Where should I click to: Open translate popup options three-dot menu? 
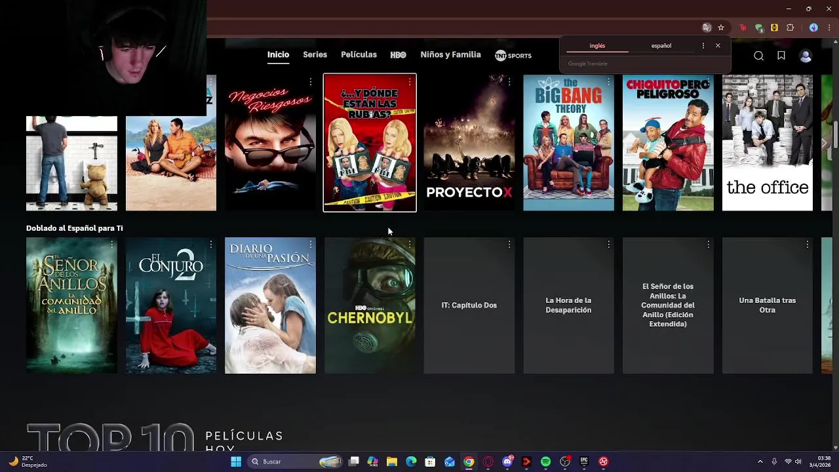[x=703, y=46]
